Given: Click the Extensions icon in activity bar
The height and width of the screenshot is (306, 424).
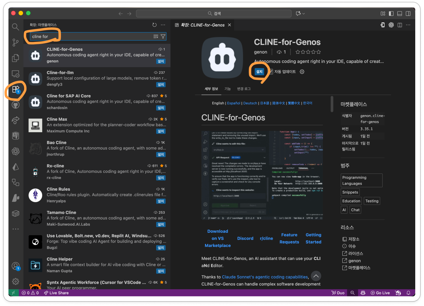Looking at the screenshot, I should [15, 89].
